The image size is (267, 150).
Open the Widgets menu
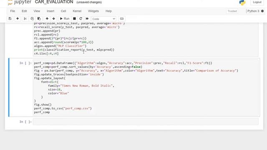tap(93, 11)
